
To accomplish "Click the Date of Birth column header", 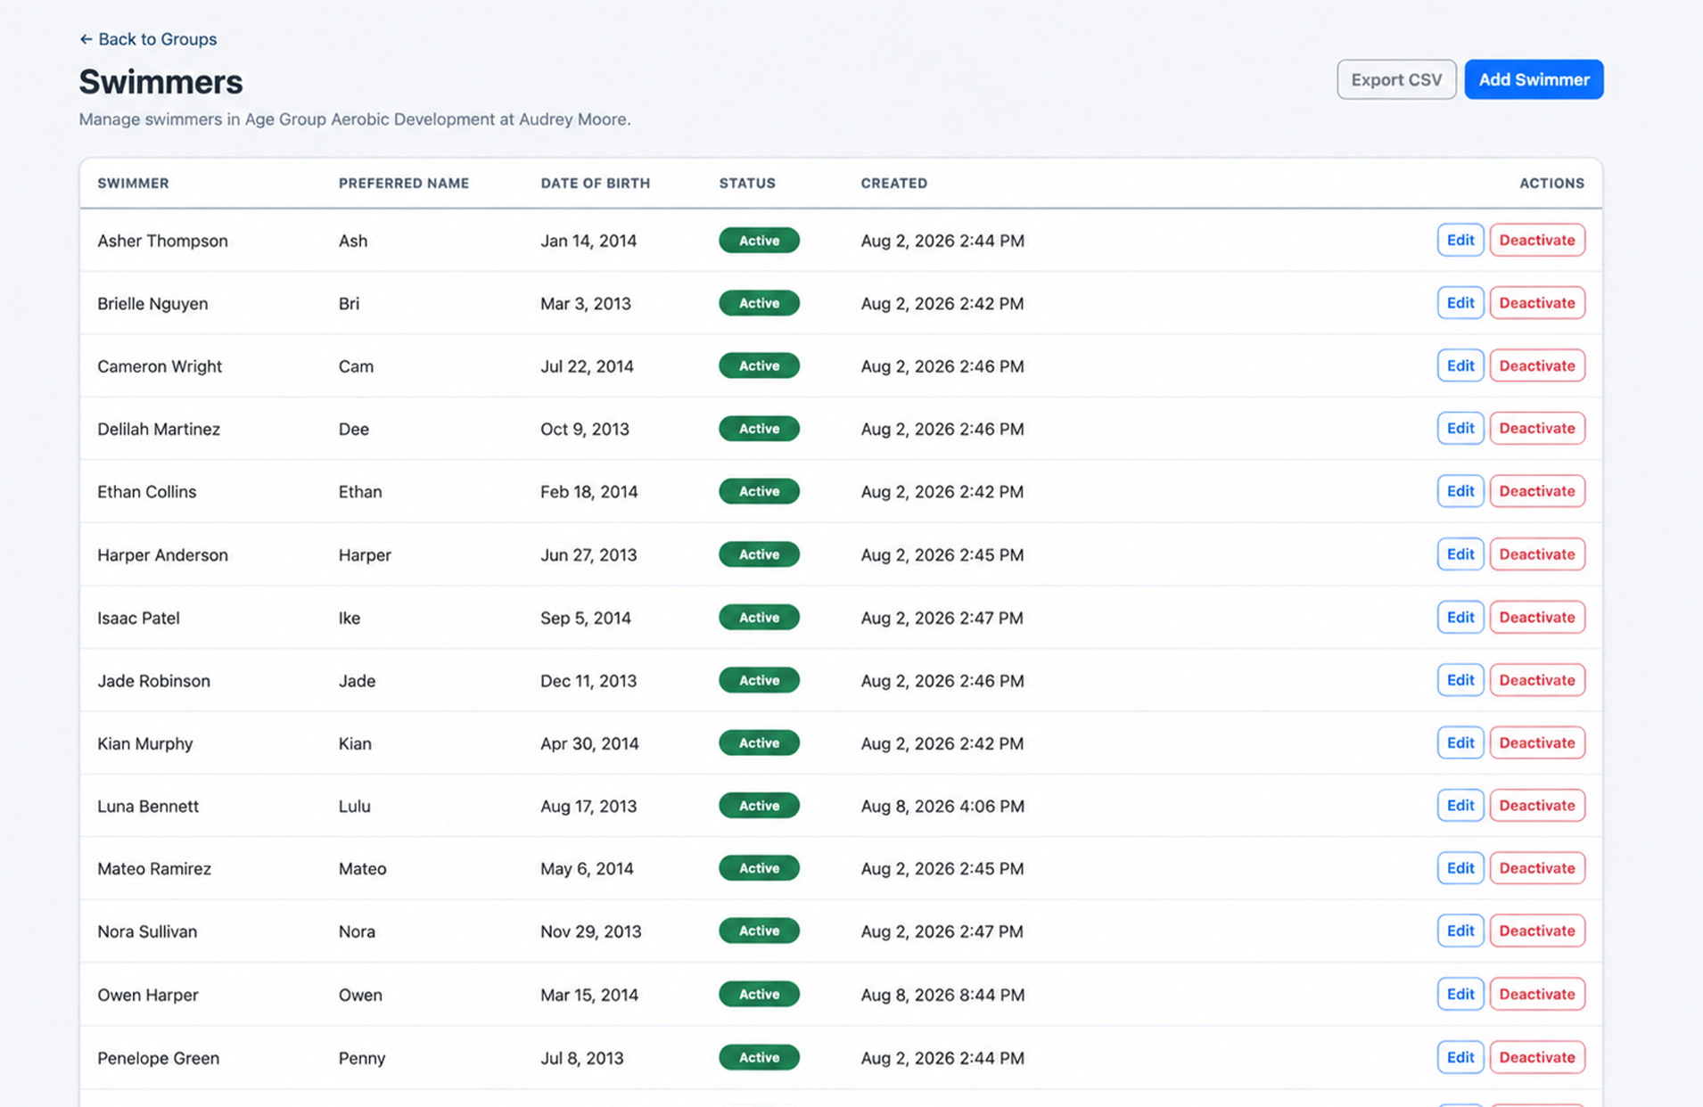I will click(596, 183).
